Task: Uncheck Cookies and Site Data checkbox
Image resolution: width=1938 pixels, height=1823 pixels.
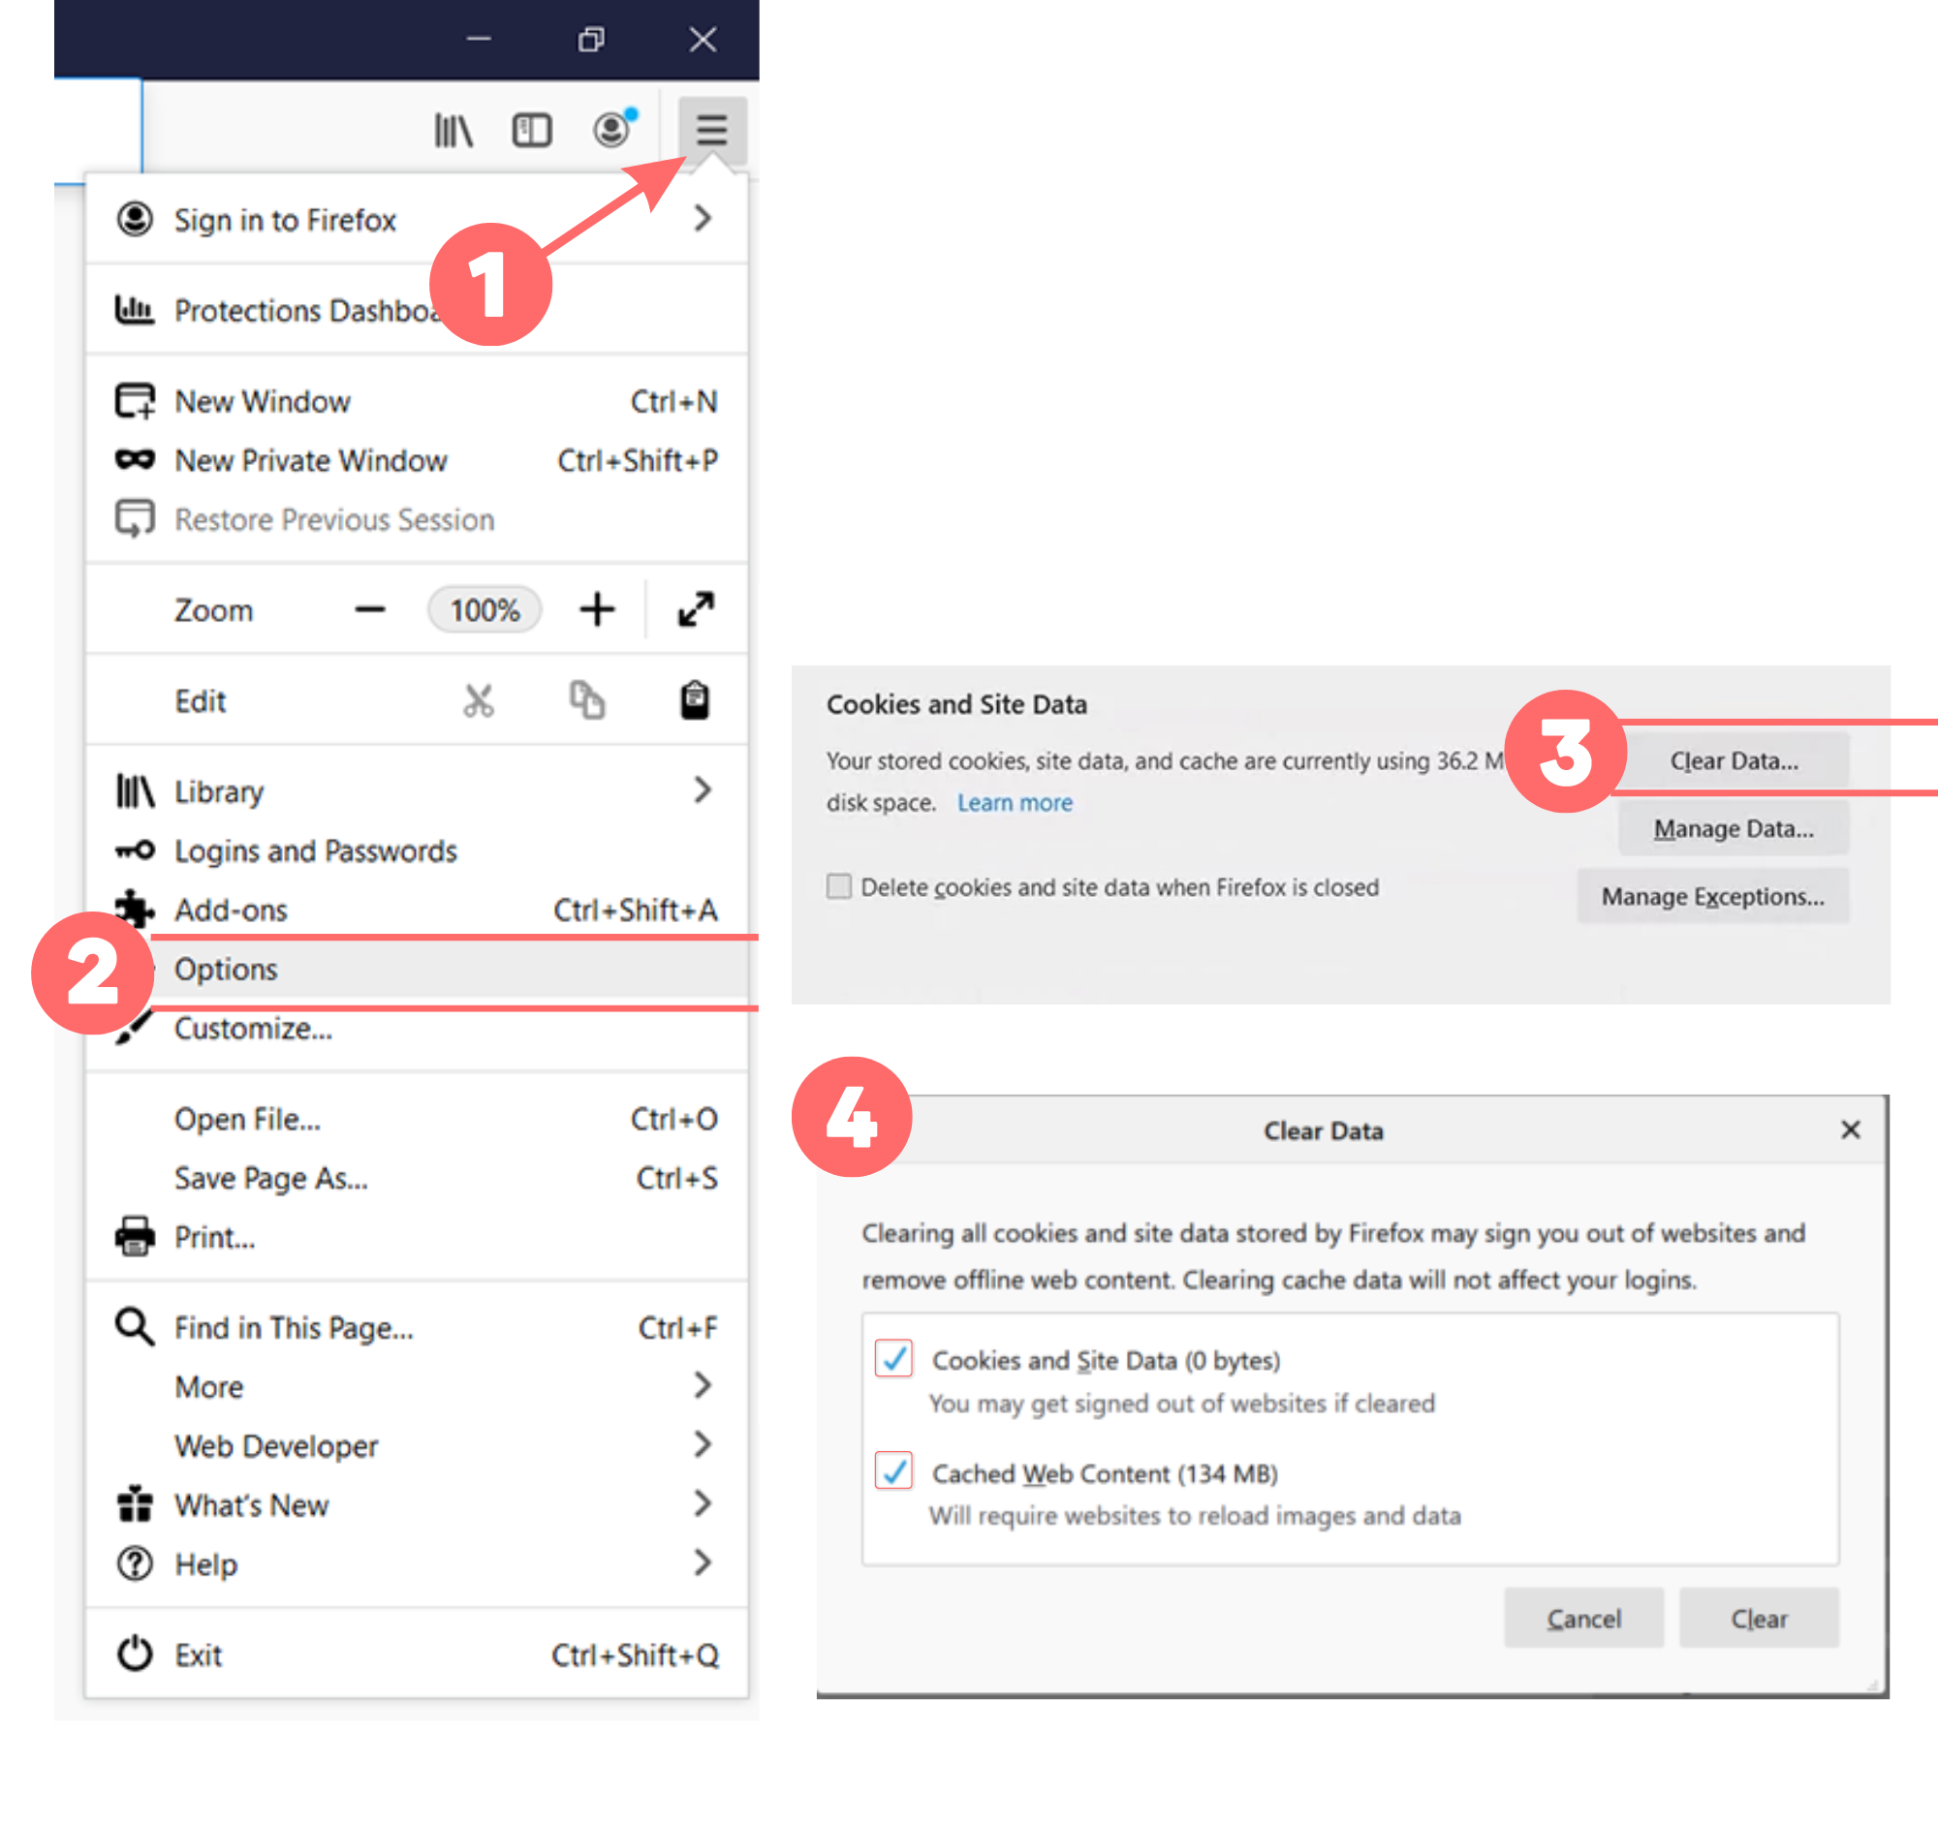Action: 894,1358
